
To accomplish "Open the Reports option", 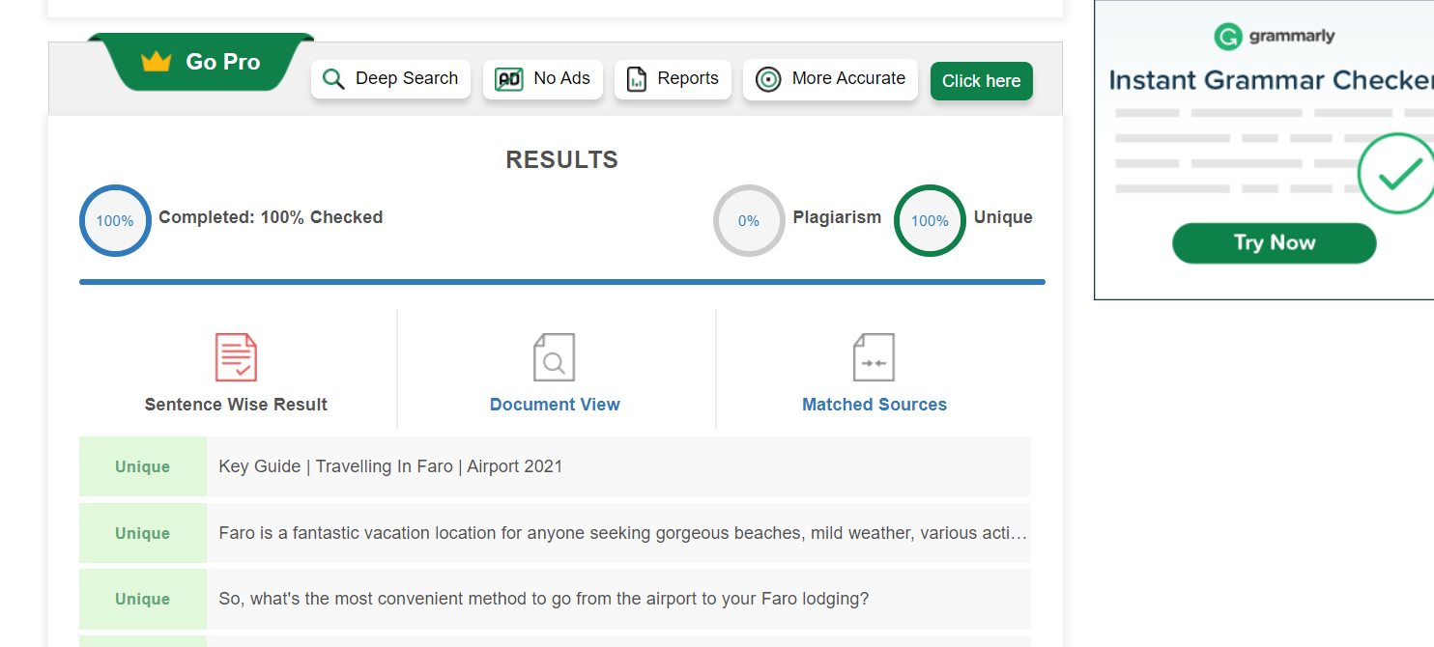I will point(673,79).
